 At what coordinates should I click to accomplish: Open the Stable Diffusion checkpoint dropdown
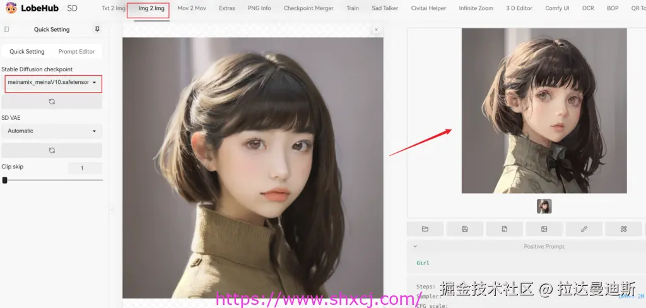52,83
